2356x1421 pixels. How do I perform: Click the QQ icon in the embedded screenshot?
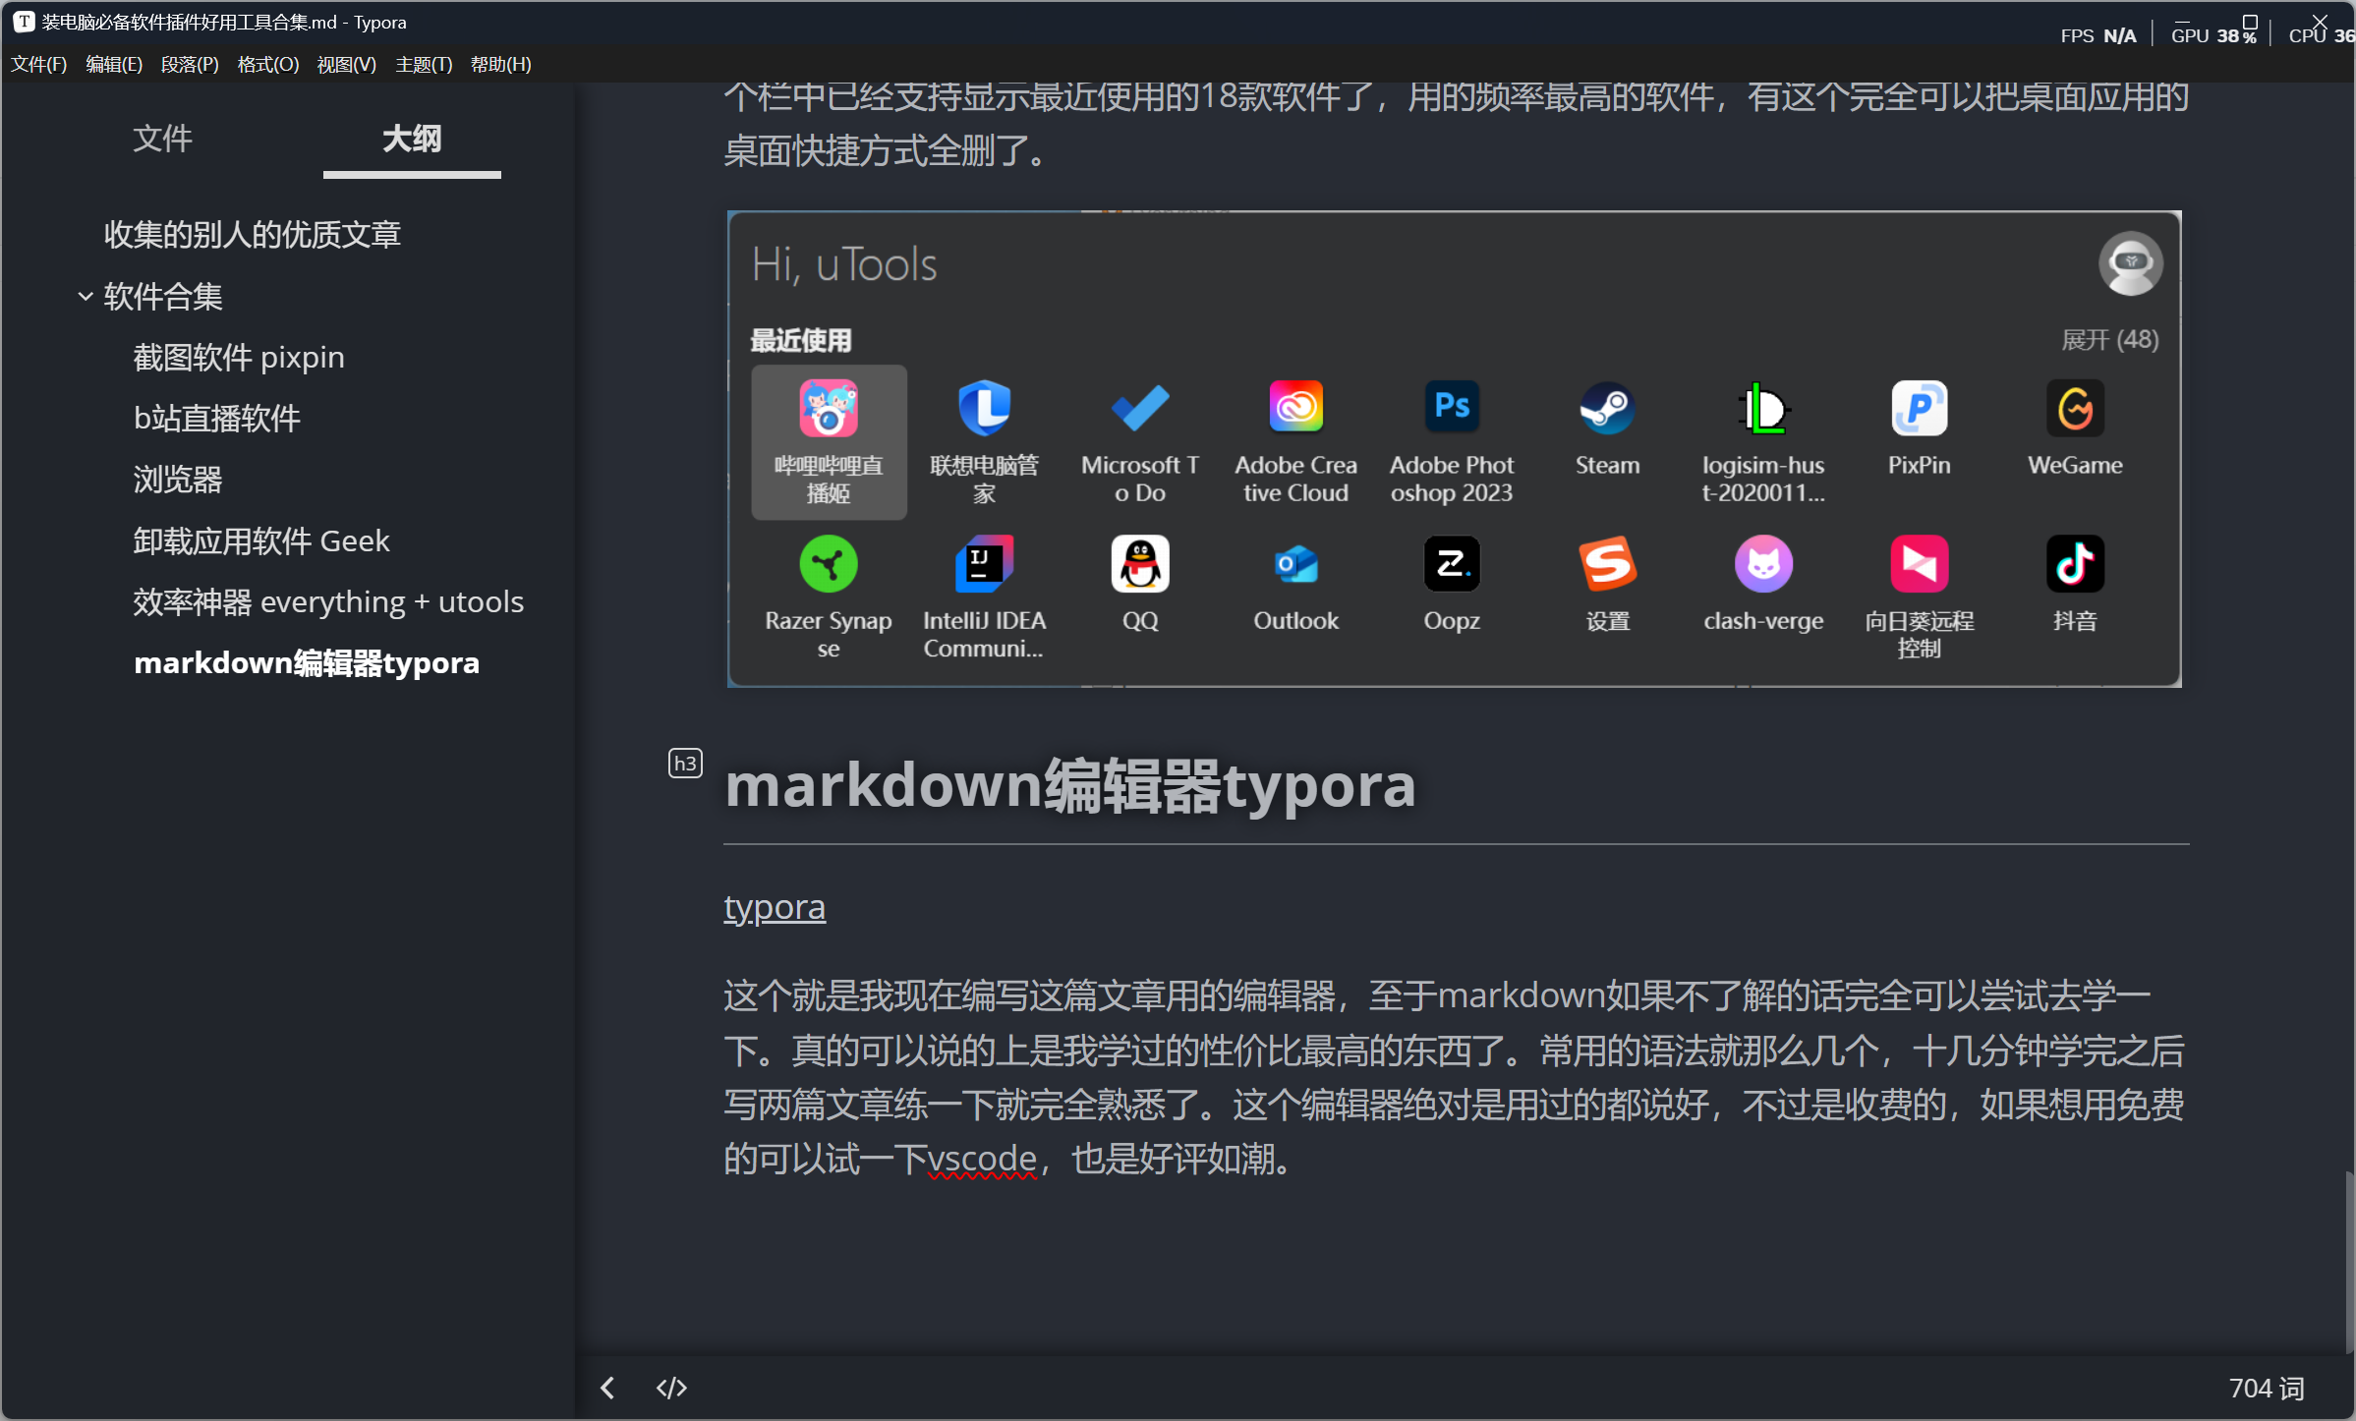pos(1139,563)
